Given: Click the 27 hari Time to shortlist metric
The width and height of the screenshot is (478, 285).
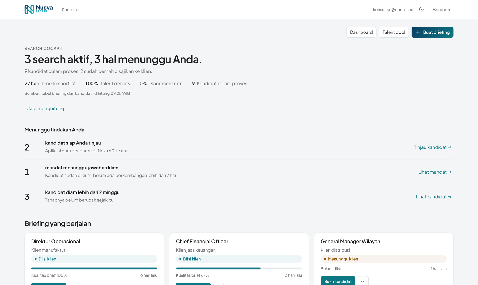Looking at the screenshot, I should point(50,84).
